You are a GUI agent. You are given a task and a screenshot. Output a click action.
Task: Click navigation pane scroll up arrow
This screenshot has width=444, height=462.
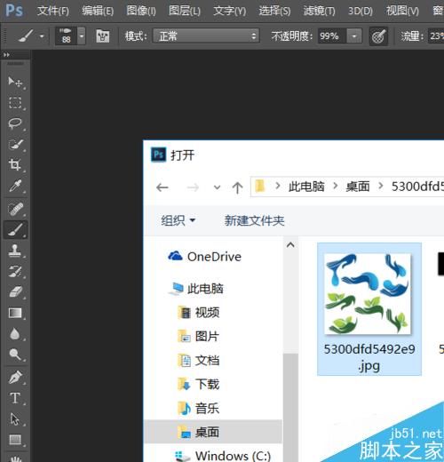click(x=290, y=245)
